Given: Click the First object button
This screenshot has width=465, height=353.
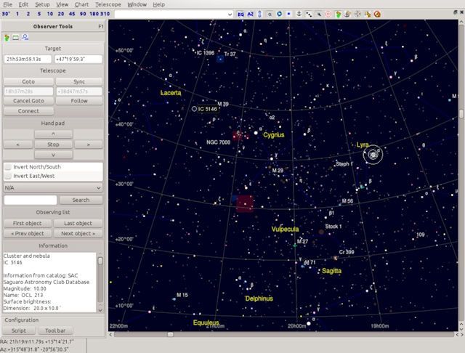Looking at the screenshot, I should pos(28,223).
